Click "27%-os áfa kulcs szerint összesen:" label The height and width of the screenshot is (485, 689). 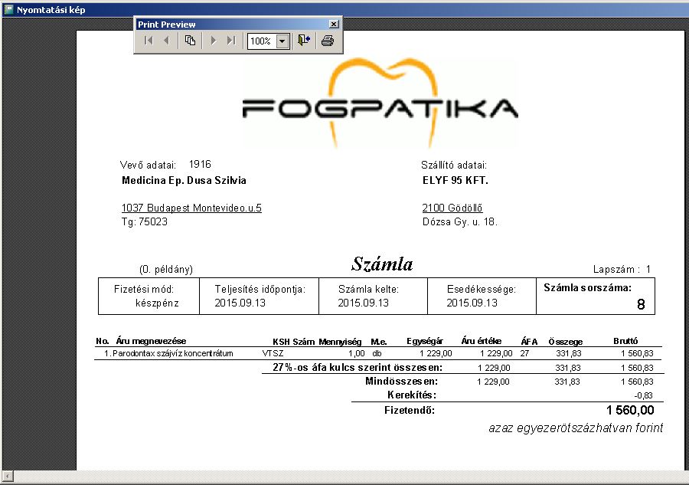[358, 367]
